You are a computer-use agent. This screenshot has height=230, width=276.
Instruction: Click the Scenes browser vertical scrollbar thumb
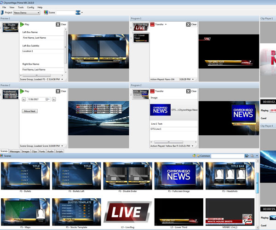(x=257, y=183)
